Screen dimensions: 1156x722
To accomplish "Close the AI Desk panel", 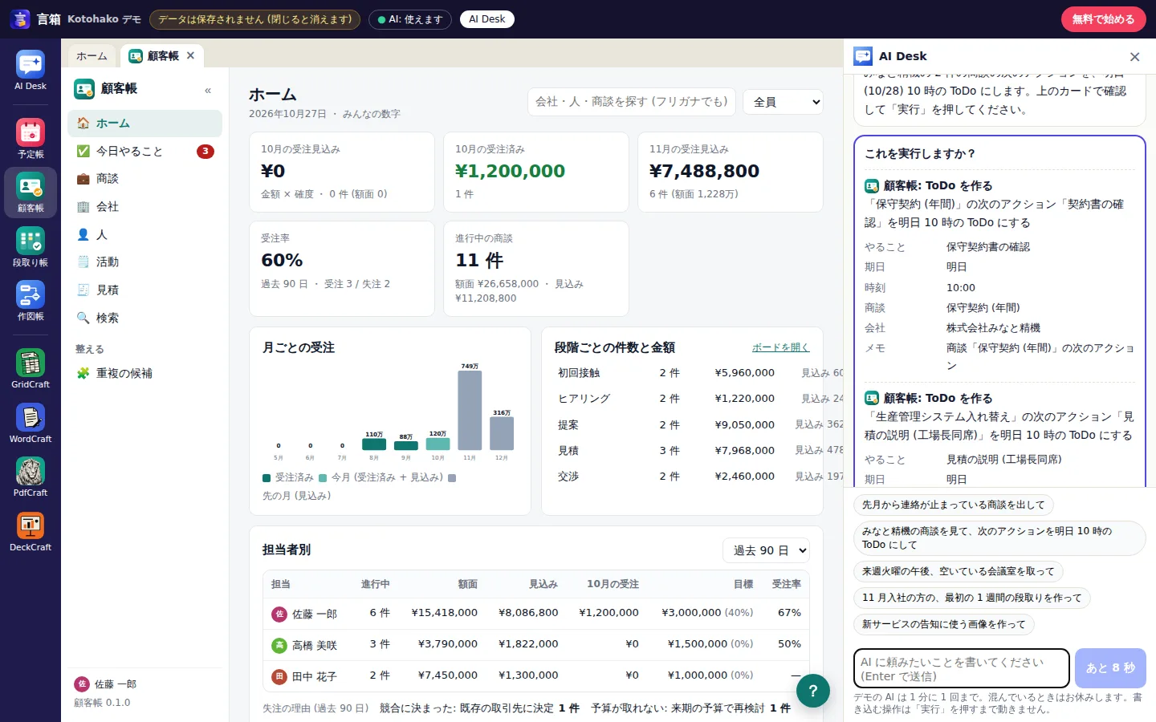I will pos(1134,56).
